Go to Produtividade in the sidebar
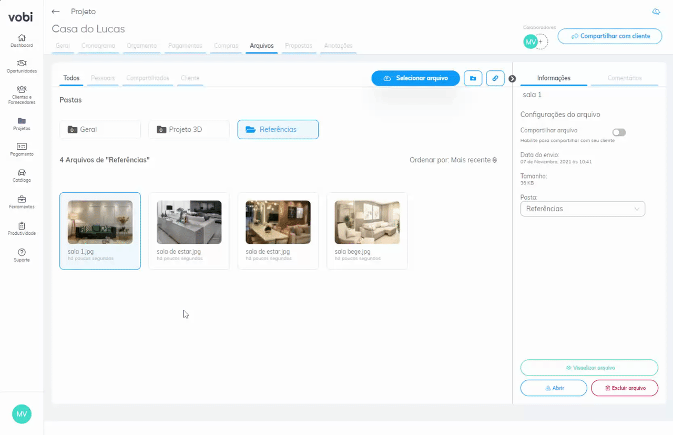 coord(22,229)
